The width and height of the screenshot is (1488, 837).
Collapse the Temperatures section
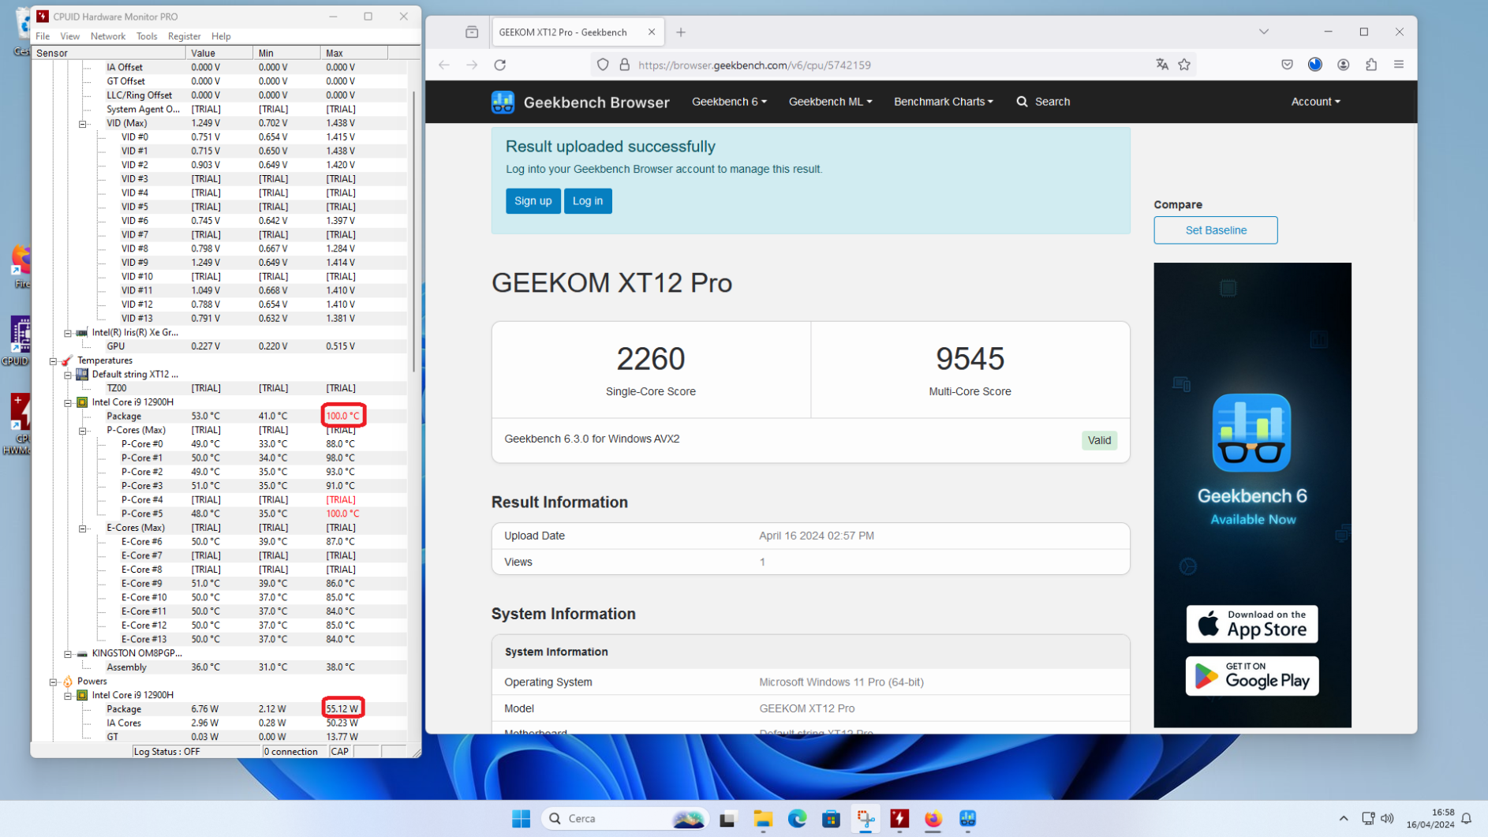[53, 361]
